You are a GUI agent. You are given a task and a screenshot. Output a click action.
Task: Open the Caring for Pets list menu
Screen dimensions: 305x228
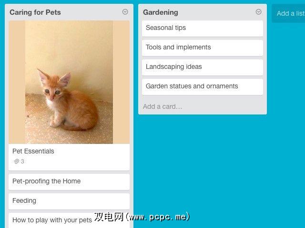tap(125, 12)
